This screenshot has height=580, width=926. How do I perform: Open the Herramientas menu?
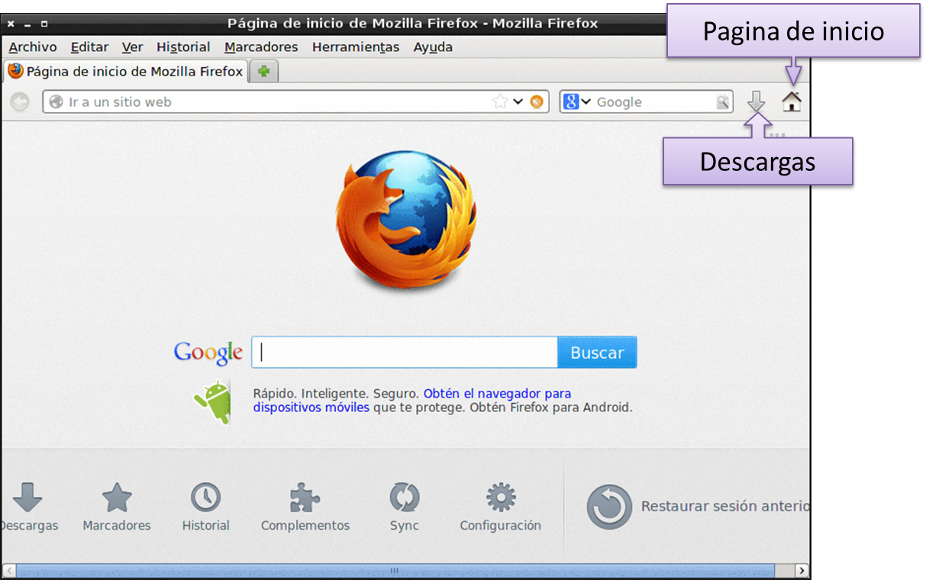(x=356, y=47)
